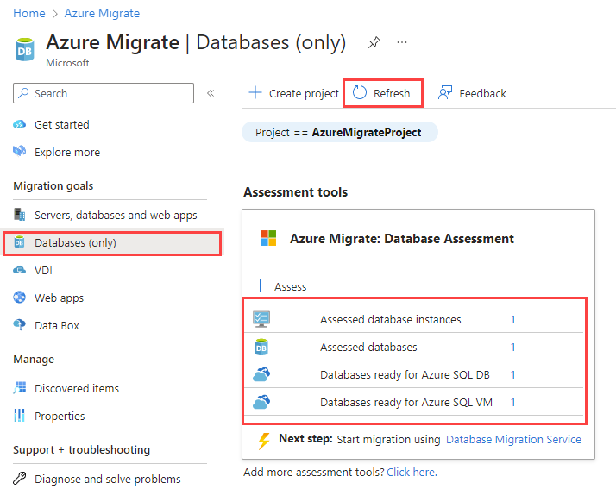Go to Home breadcrumb
Image resolution: width=616 pixels, height=489 pixels.
pyautogui.click(x=29, y=13)
